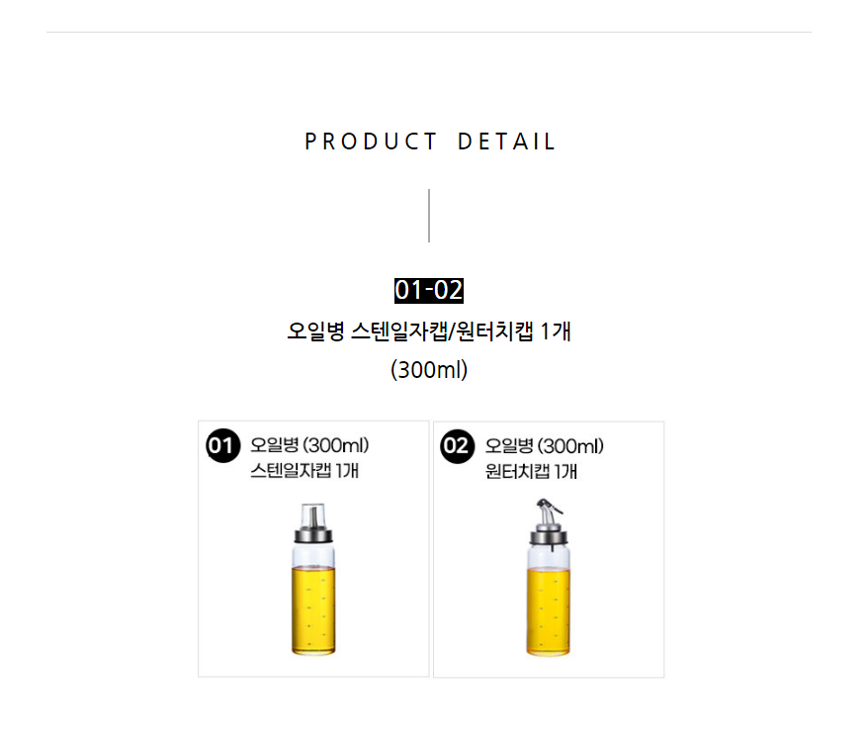The image size is (867, 756).
Task: Click the (300ml) text under the title
Action: [x=429, y=370]
